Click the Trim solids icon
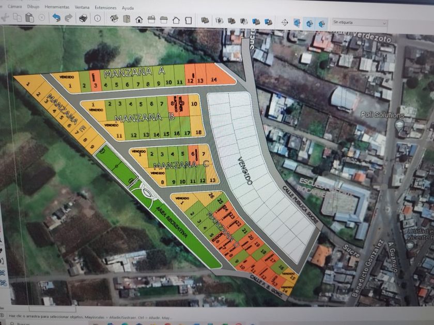The height and width of the screenshot is (325, 434). pyautogui.click(x=256, y=22)
